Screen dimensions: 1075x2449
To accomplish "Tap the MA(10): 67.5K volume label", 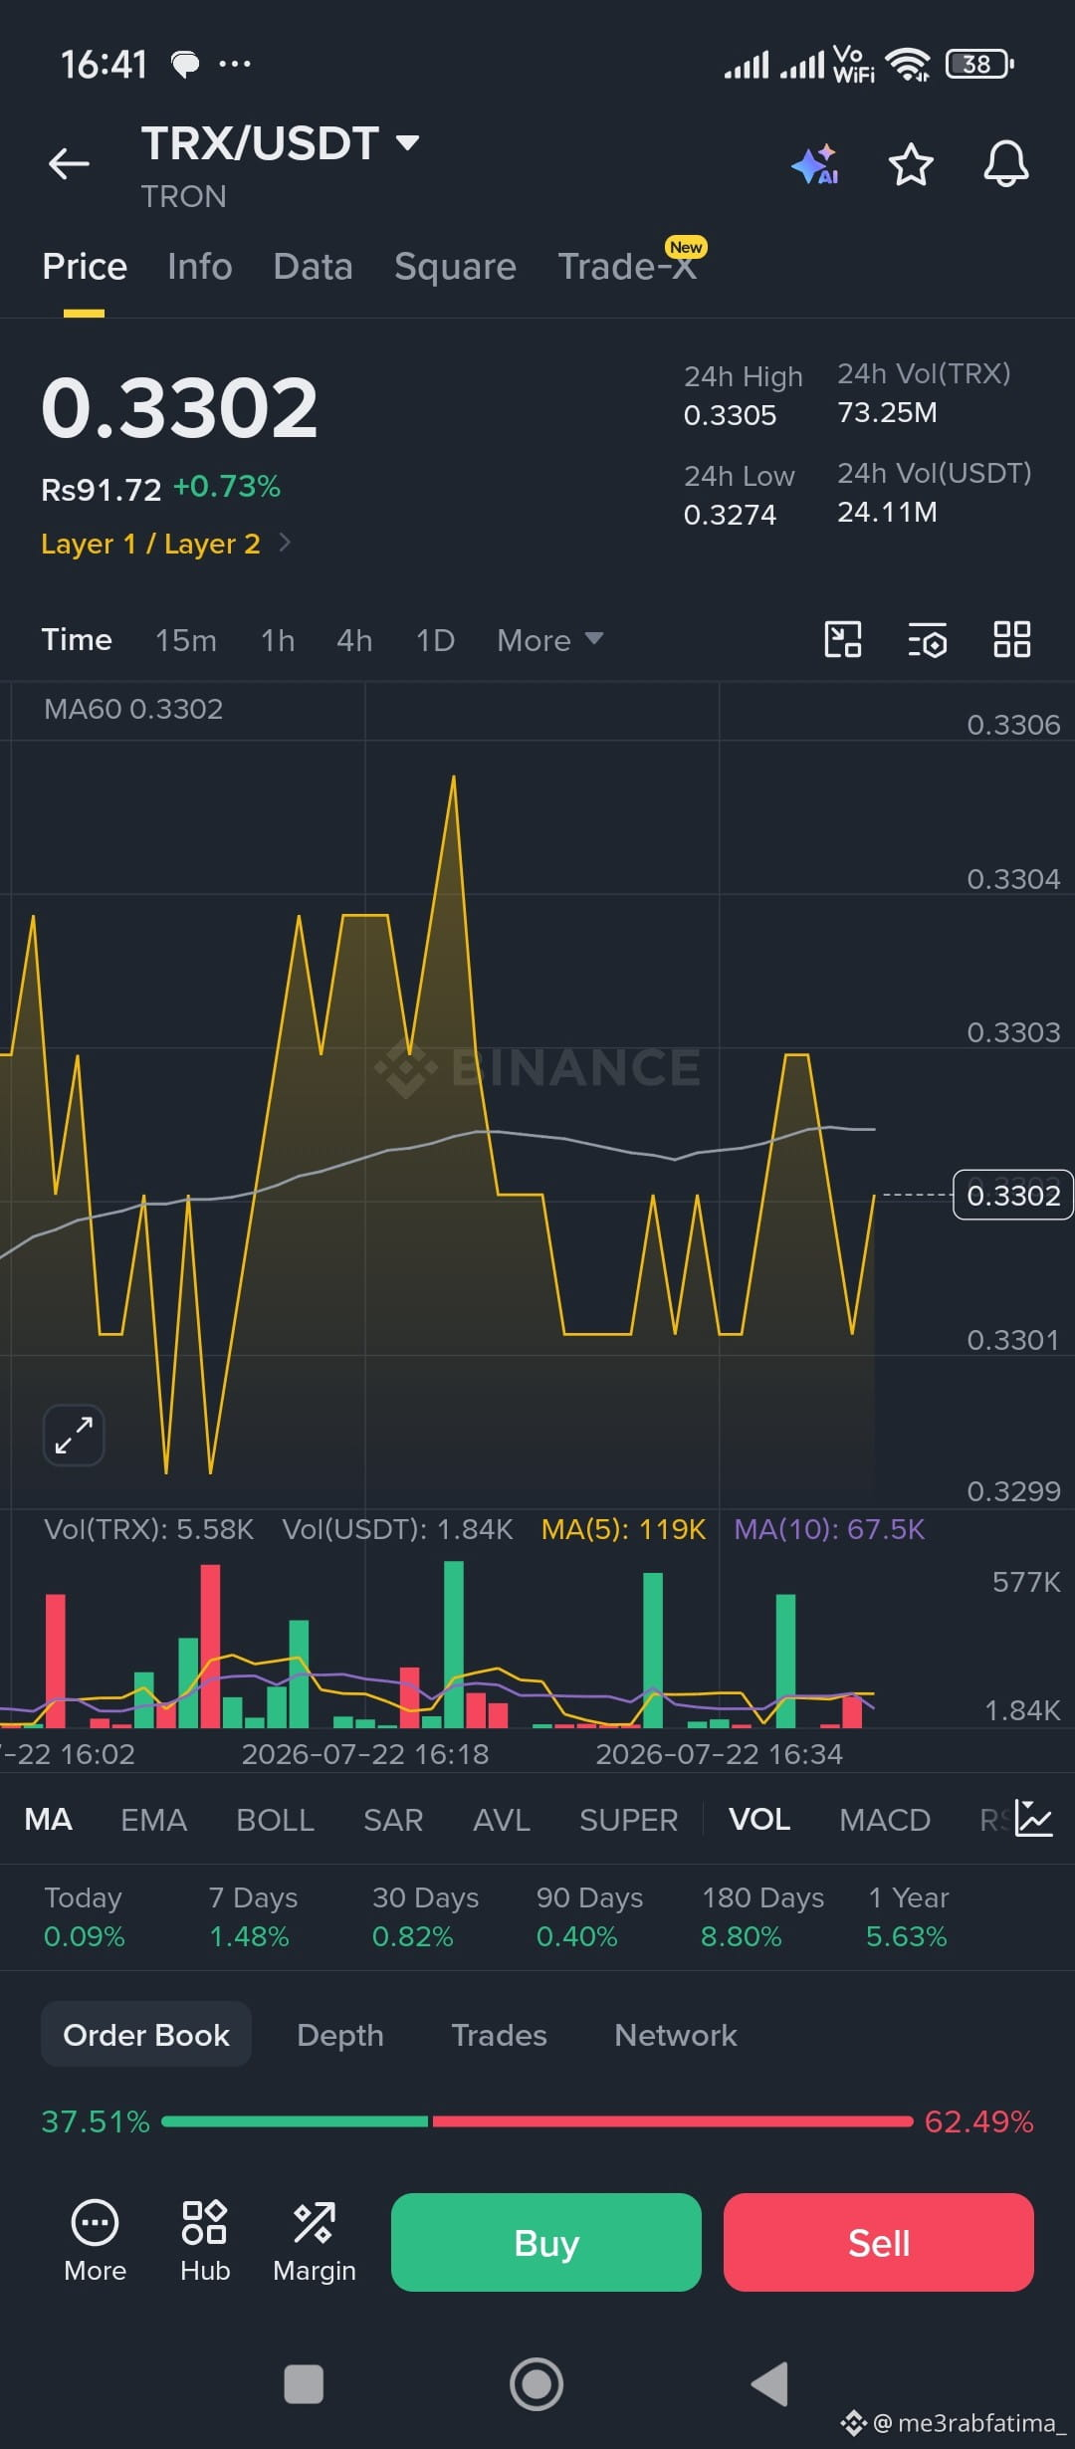I will [x=829, y=1529].
